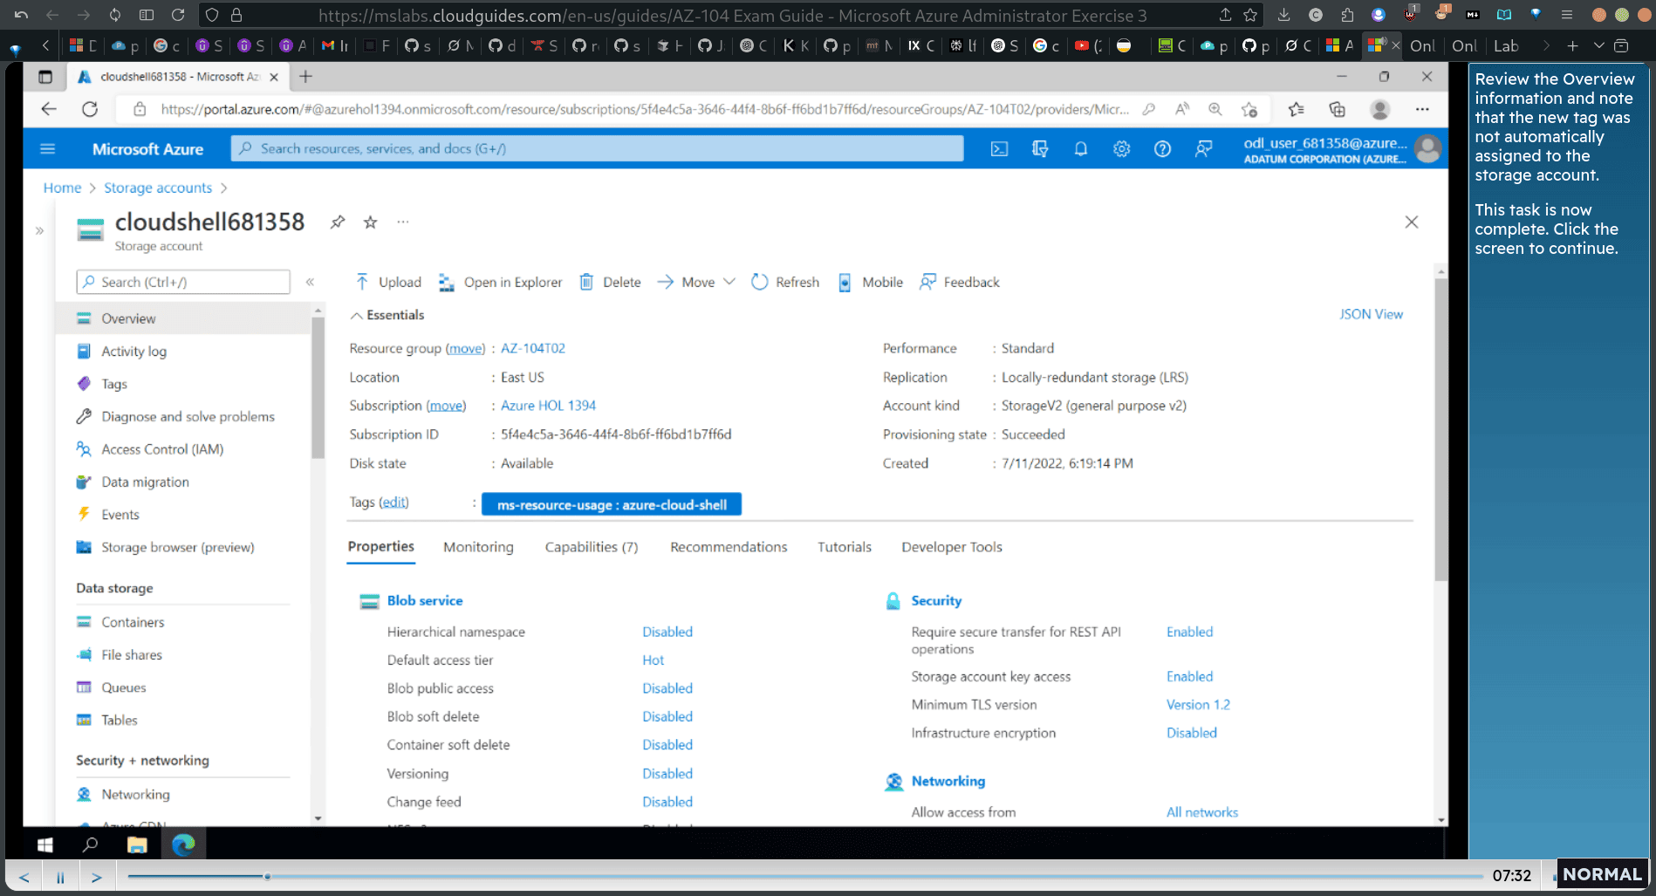Click the ms-resource-usage tag chip
The width and height of the screenshot is (1656, 896).
pyautogui.click(x=612, y=504)
